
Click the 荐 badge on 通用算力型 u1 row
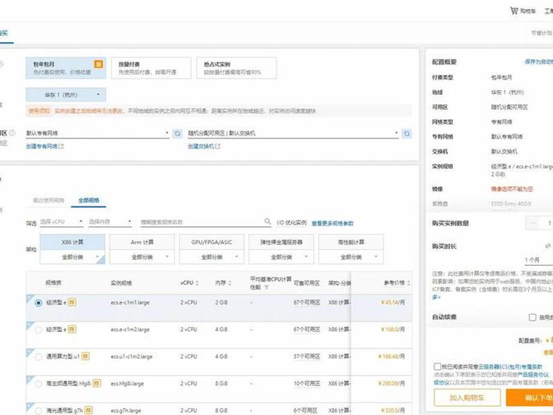point(85,356)
